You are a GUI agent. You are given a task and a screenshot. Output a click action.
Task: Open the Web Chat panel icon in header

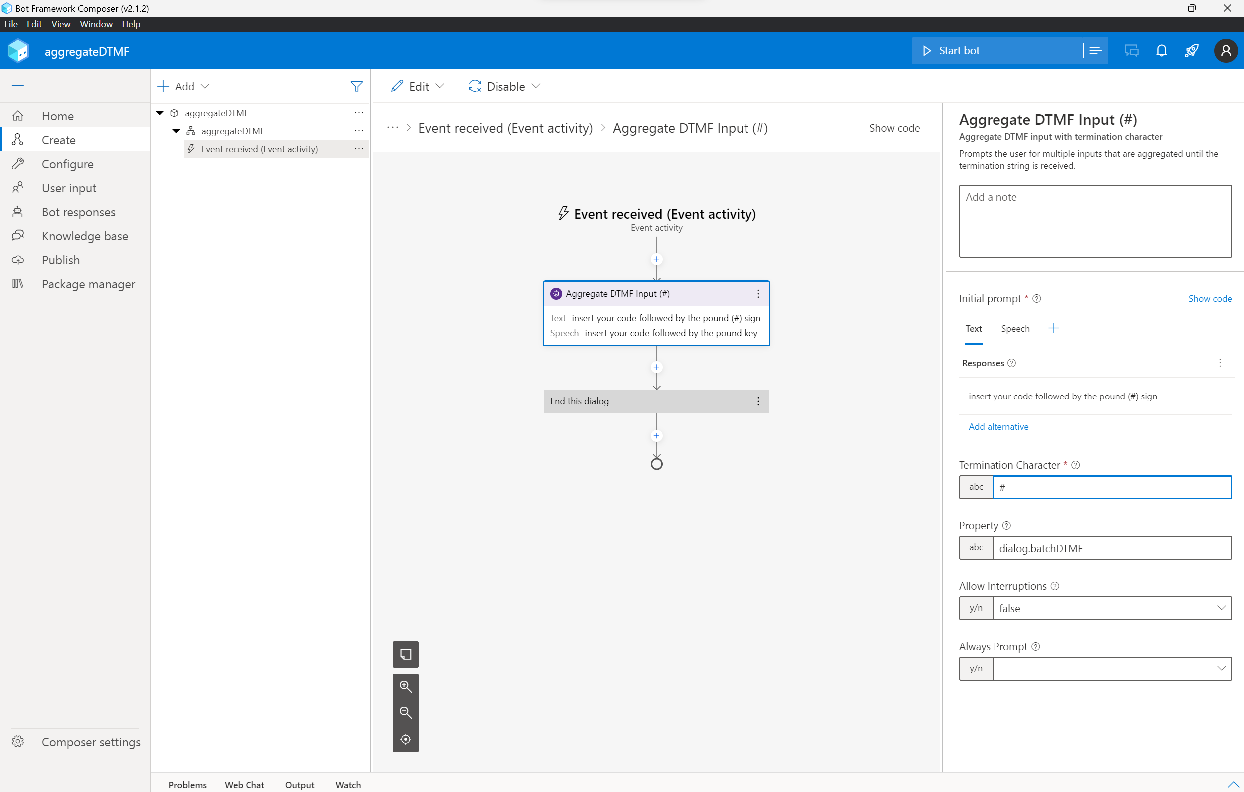pyautogui.click(x=1131, y=50)
